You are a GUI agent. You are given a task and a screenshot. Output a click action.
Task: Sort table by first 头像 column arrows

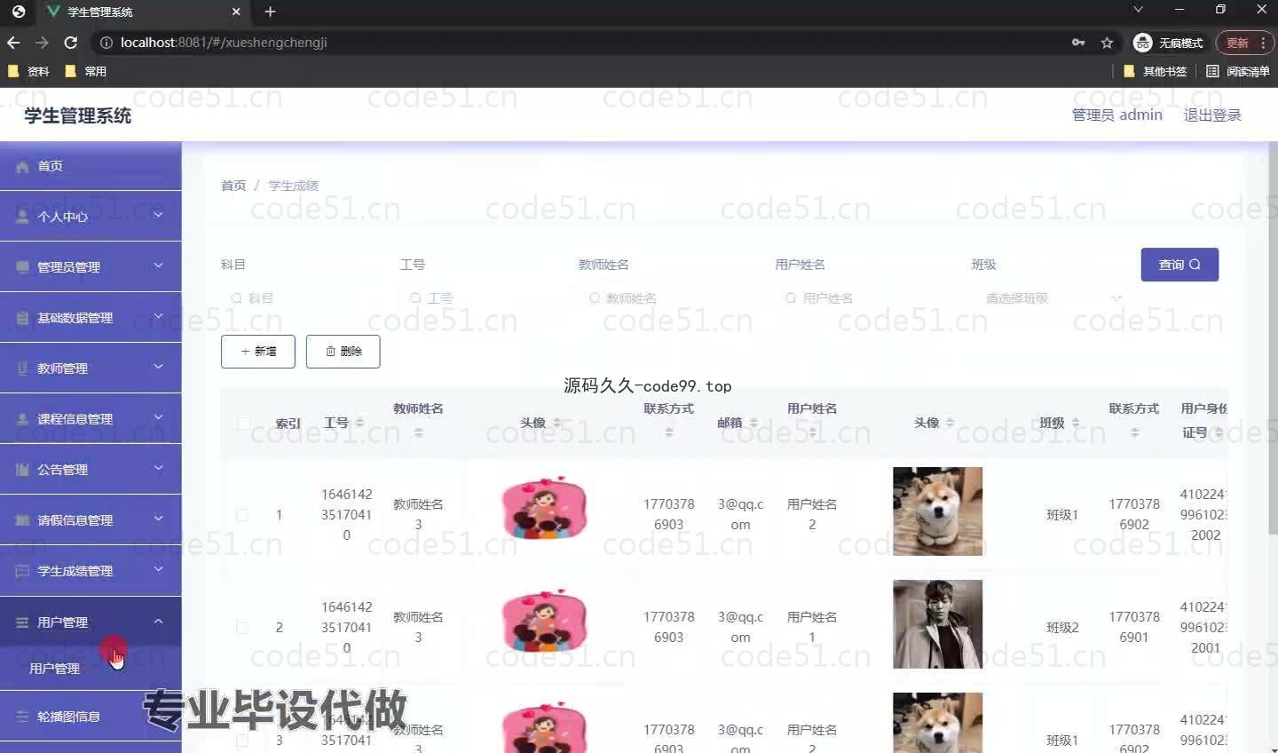pyautogui.click(x=556, y=424)
